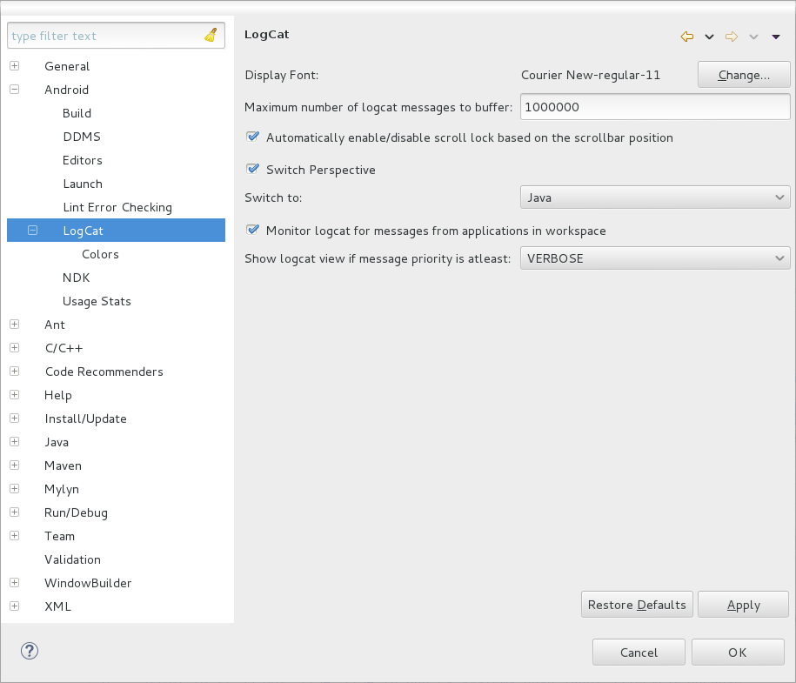Open the VERBOSE priority dropdown
The height and width of the screenshot is (683, 796).
click(655, 258)
